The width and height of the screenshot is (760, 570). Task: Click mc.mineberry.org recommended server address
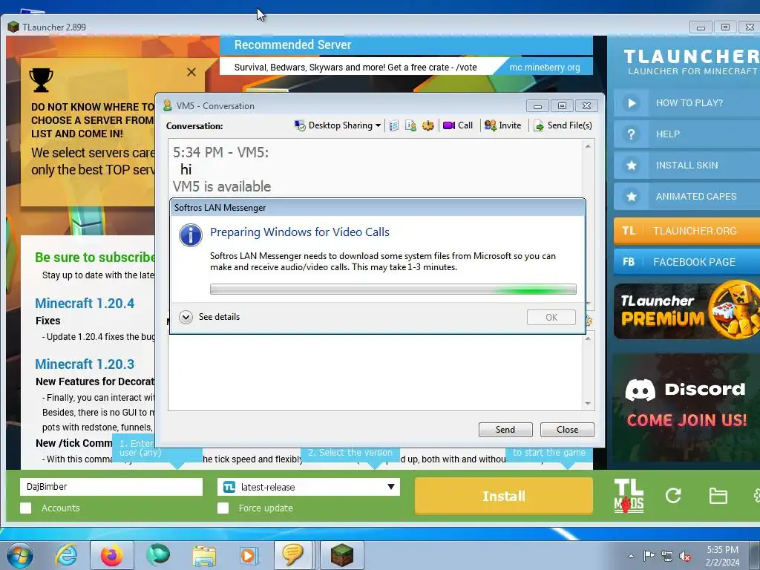[544, 68]
